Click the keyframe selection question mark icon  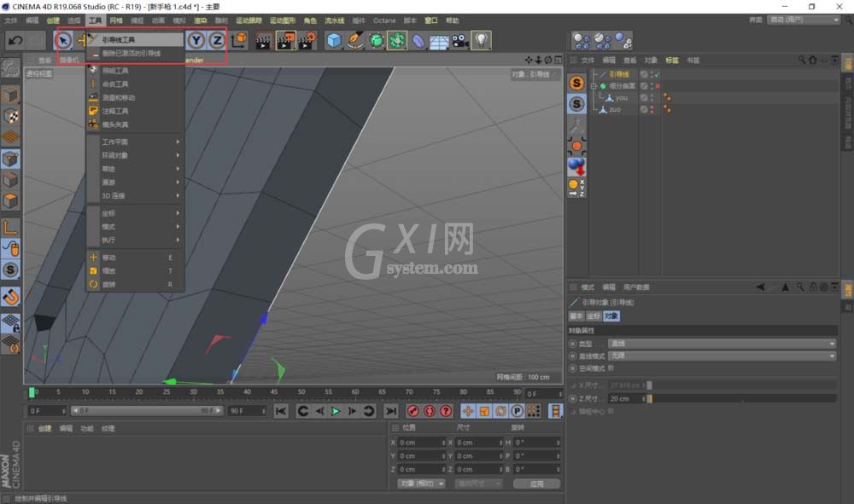coord(446,411)
